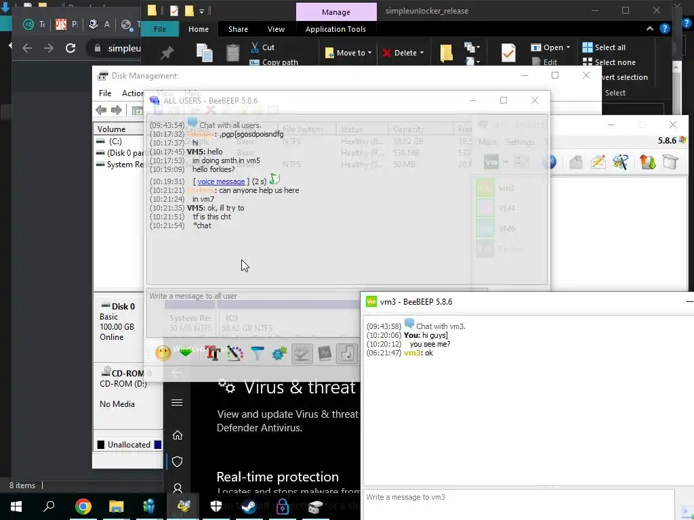Click the pencil envelope icon in the BeeBEEP toolbar

(598, 162)
